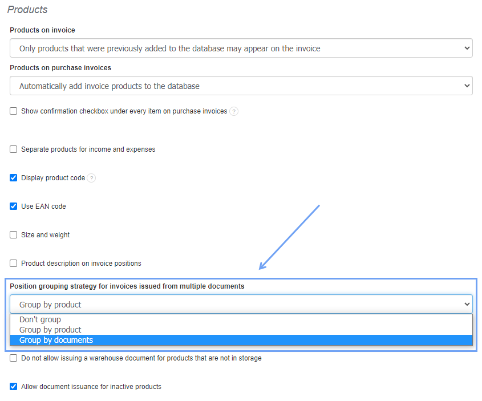
Task: Open the Products on purchase invoices dropdown
Action: 240,86
